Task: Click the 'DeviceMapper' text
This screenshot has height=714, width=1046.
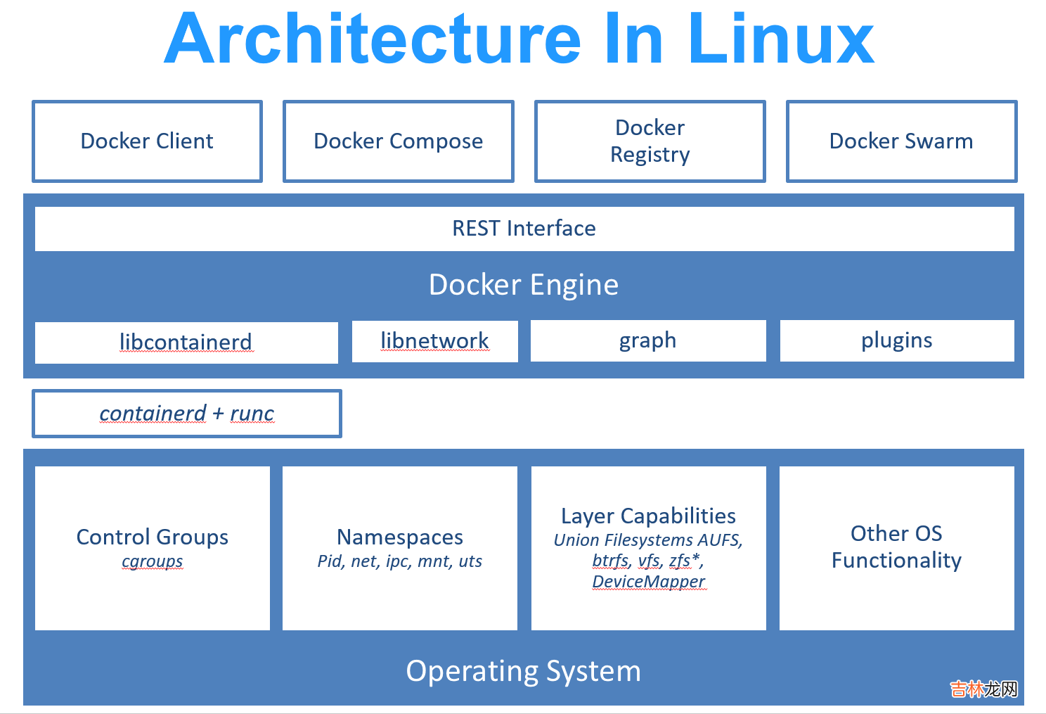Action: 649,582
